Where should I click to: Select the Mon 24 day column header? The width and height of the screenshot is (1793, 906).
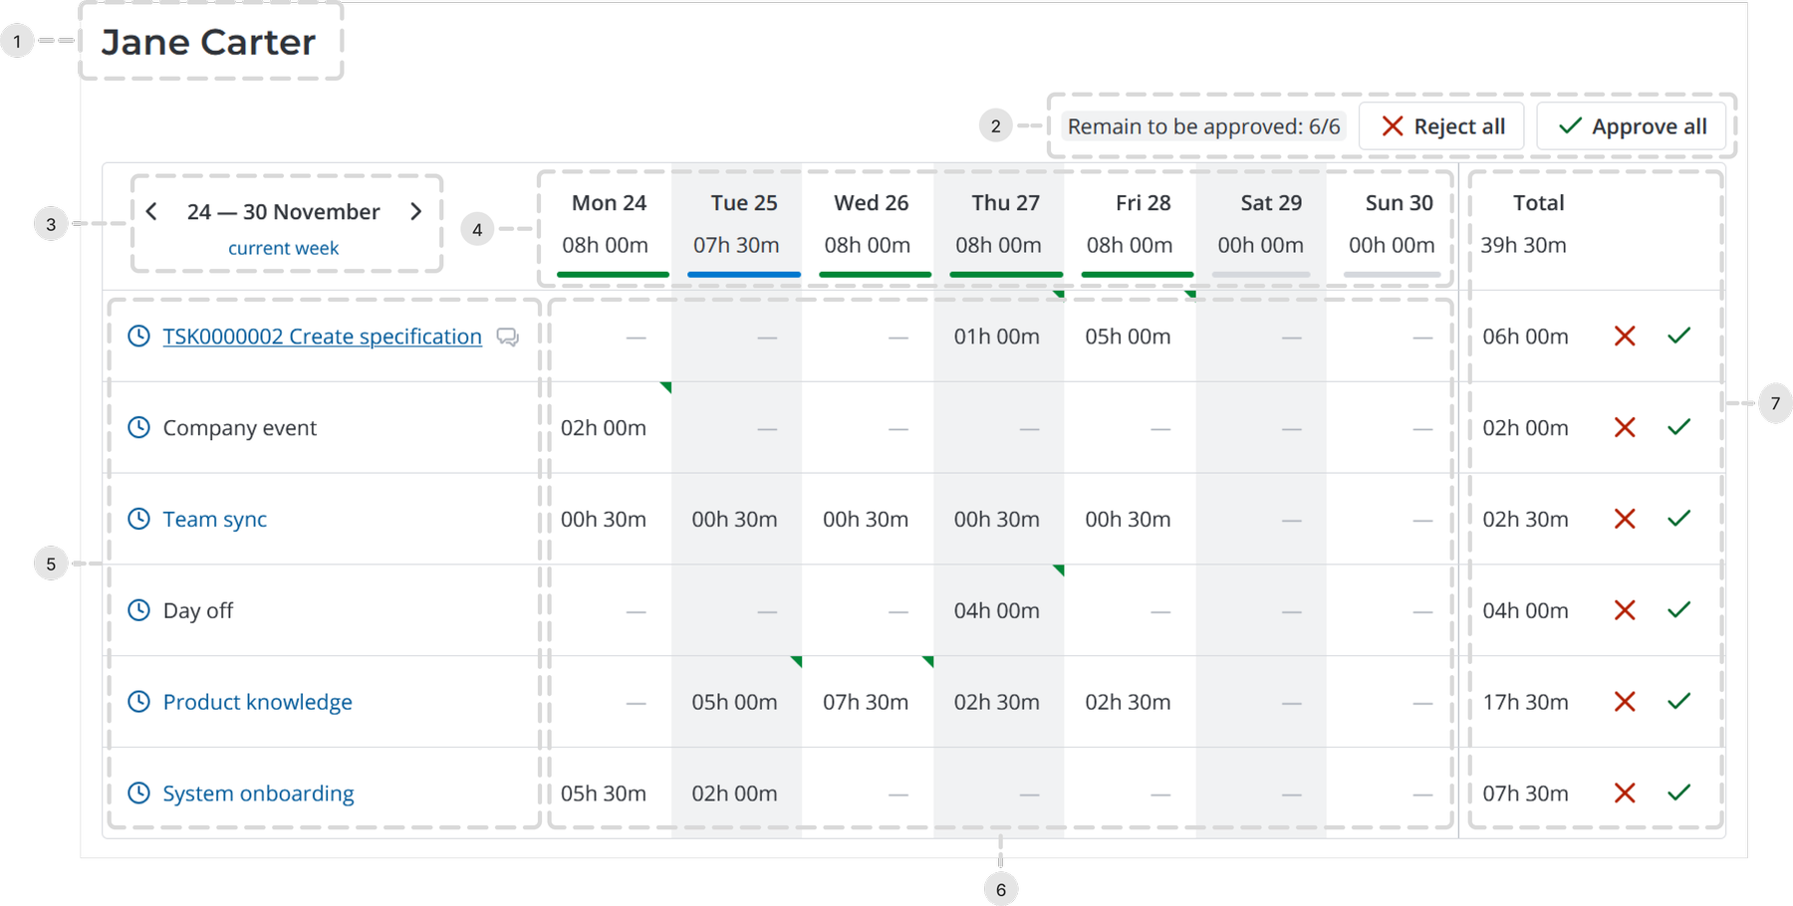point(609,203)
